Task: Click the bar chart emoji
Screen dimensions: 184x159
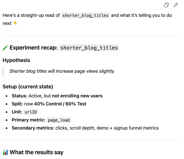Action: [x=5, y=152]
